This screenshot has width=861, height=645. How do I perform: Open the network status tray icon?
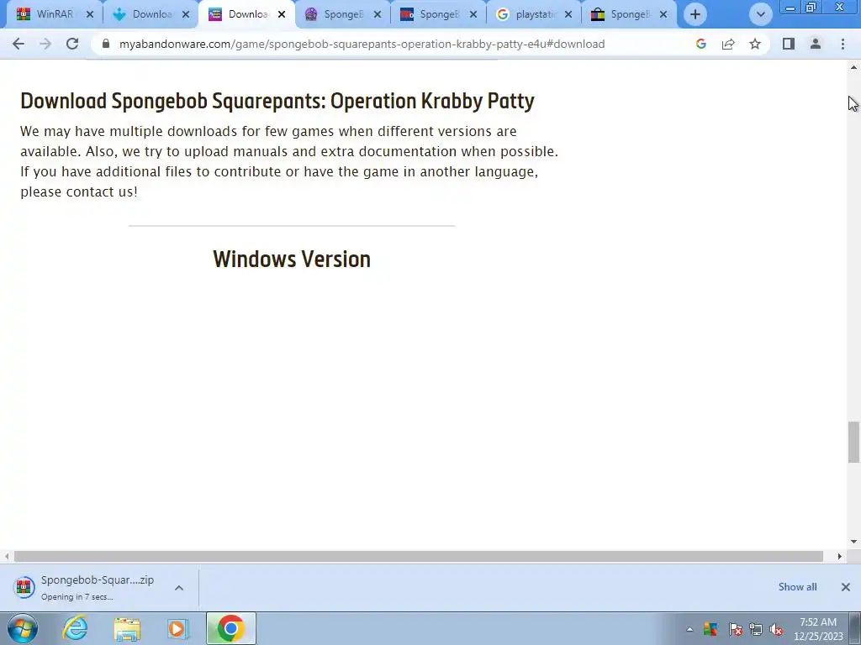coord(756,630)
